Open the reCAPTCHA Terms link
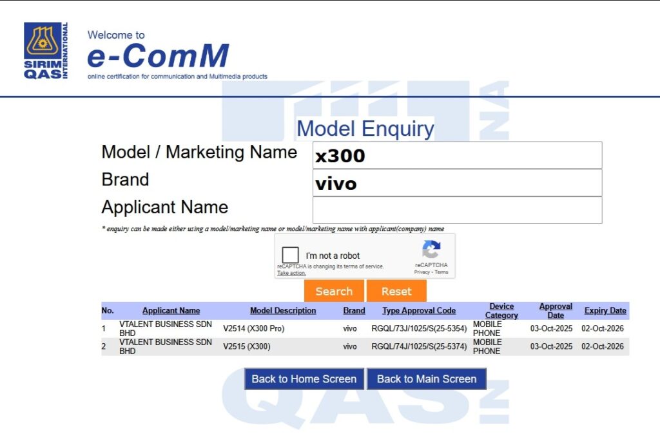The height and width of the screenshot is (439, 660). (442, 272)
